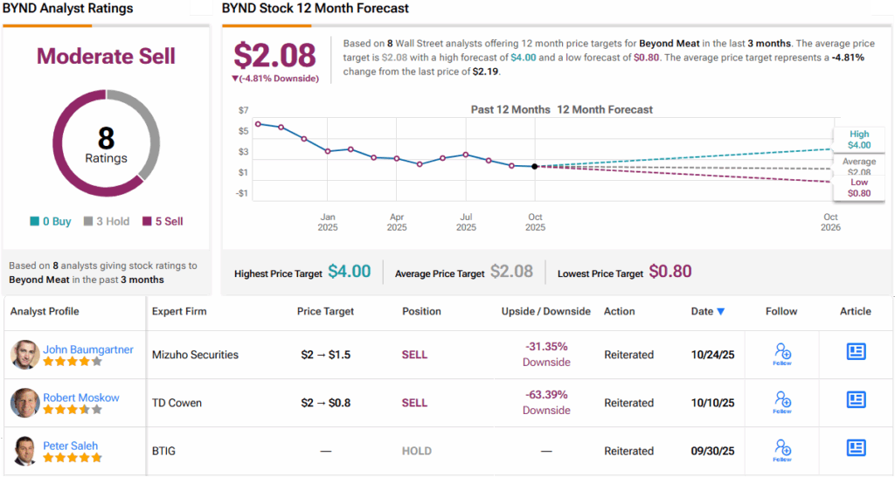Screen dimensions: 895x477
Task: Click John Baumgartner's profile photo
Action: (x=25, y=355)
